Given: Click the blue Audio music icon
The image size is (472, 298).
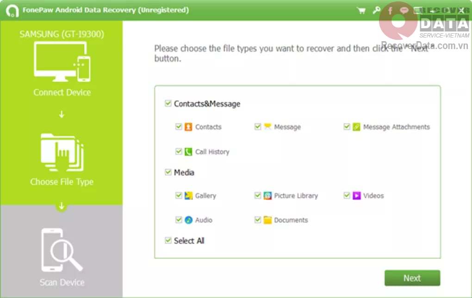Looking at the screenshot, I should tap(188, 220).
